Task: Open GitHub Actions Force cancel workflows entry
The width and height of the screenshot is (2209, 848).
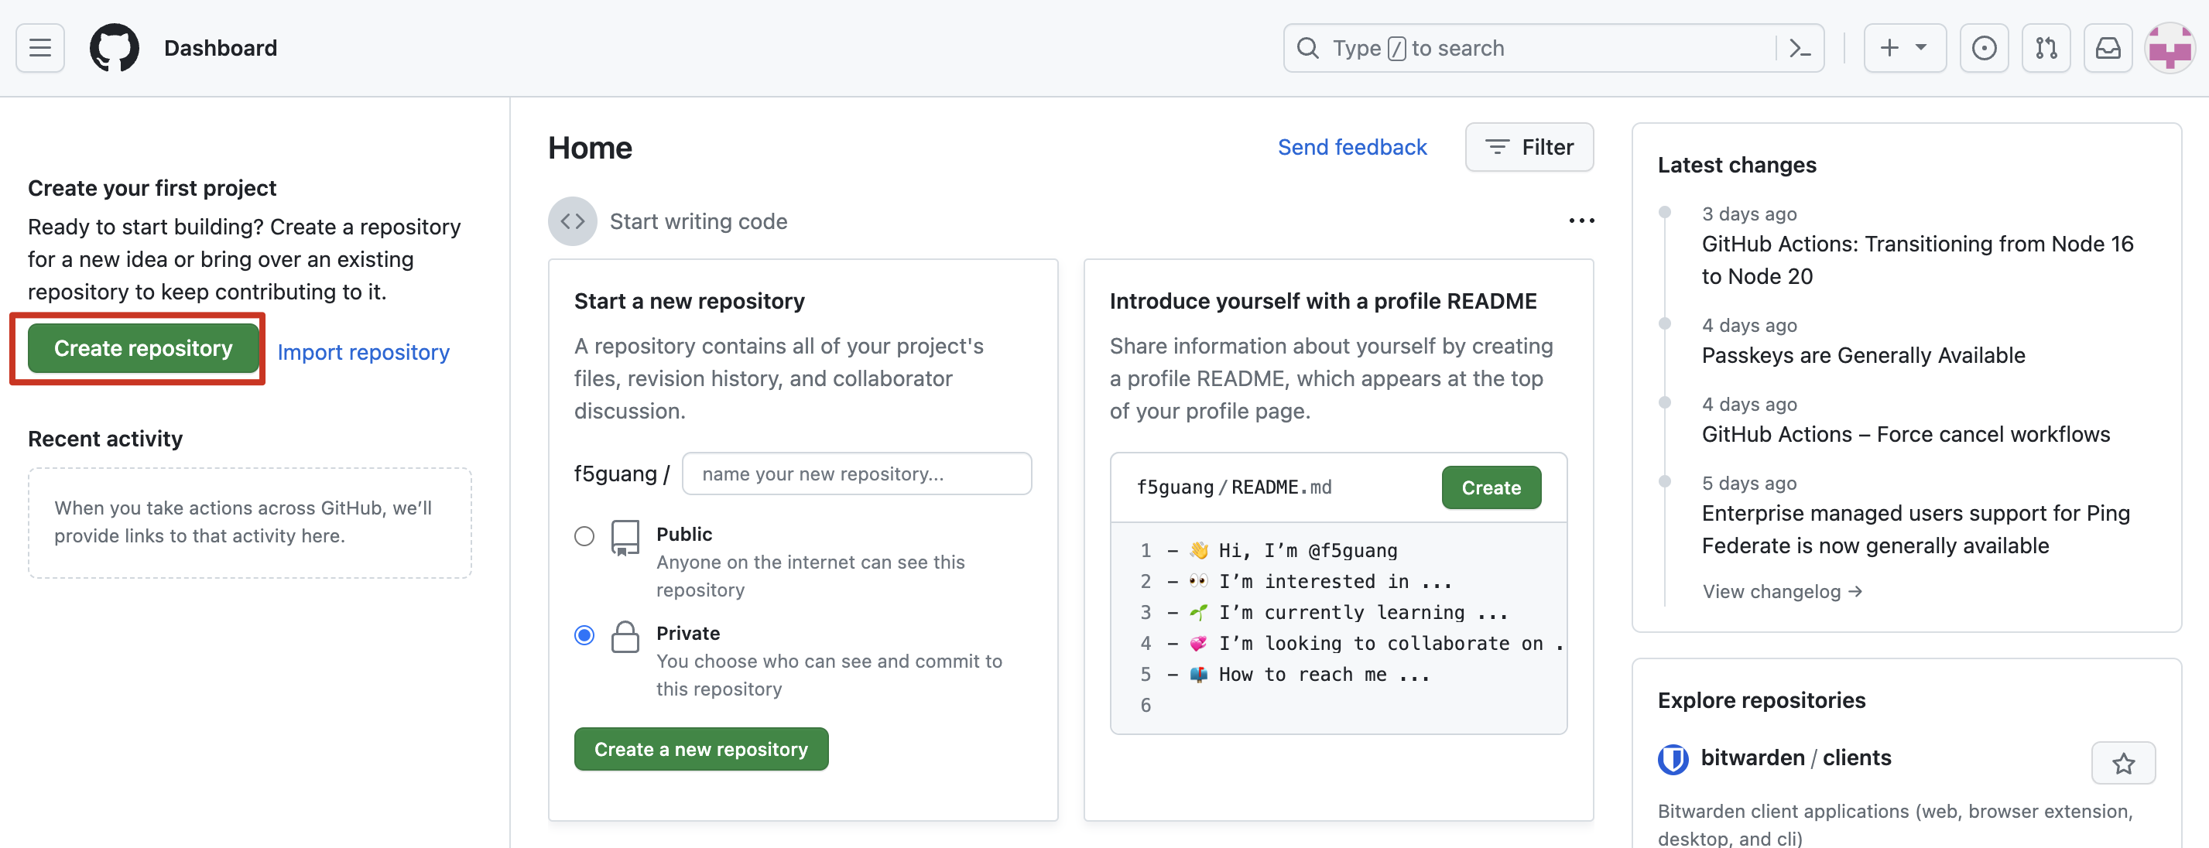Action: point(1906,434)
